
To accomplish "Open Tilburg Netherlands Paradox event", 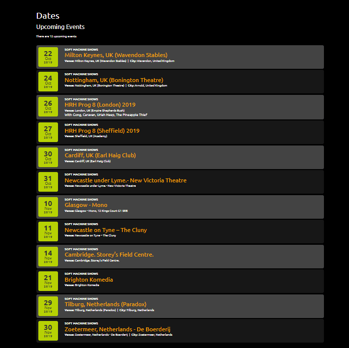I will (x=105, y=304).
